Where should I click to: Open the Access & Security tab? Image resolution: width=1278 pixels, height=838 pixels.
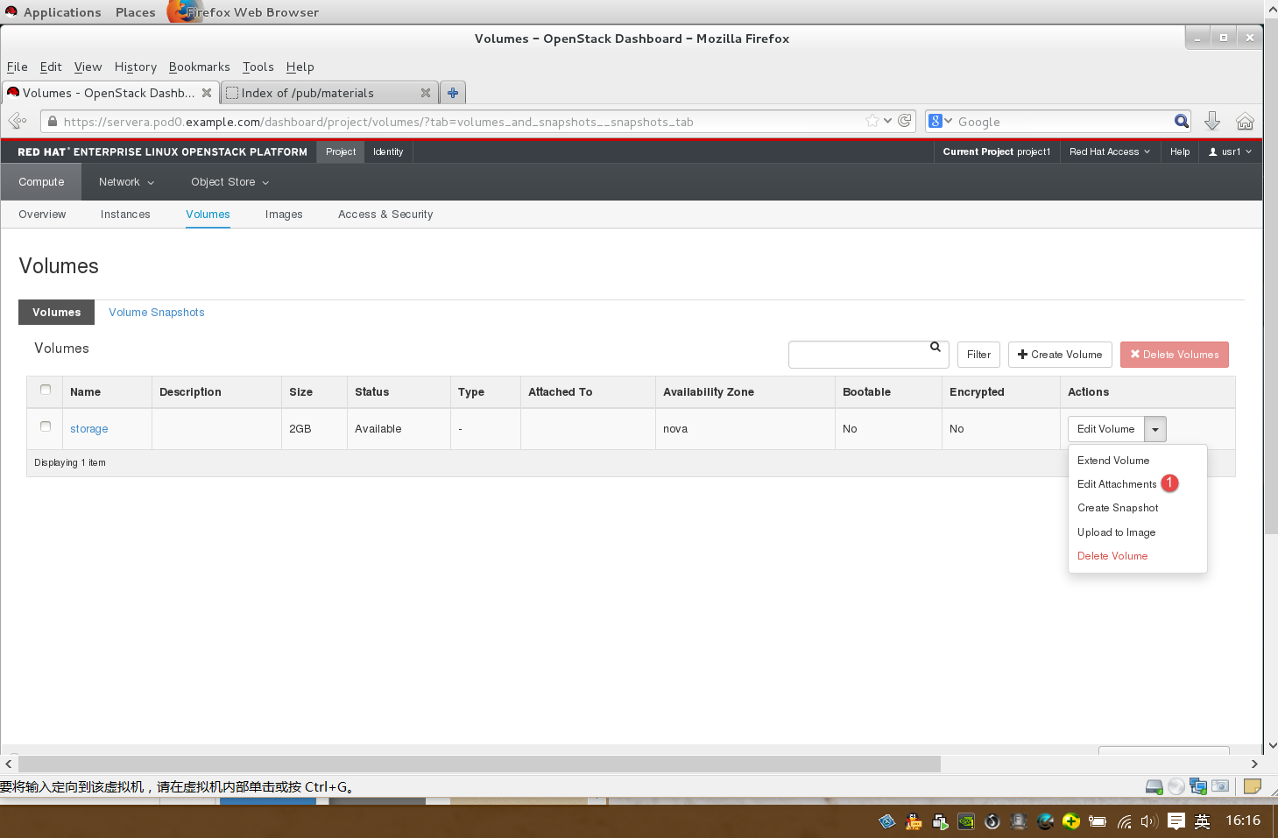385,215
